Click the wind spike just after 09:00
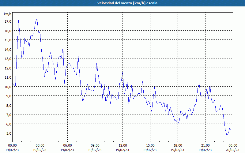 [x=97, y=63]
